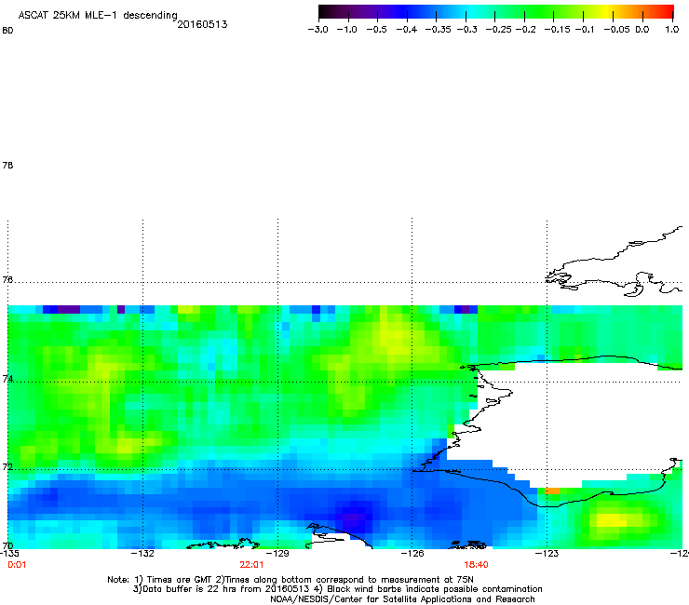
Task: Click the color scale label '0.0'
Action: pos(642,30)
